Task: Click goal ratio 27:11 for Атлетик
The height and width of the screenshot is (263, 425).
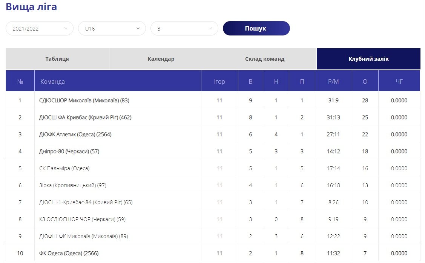Action: (x=333, y=134)
